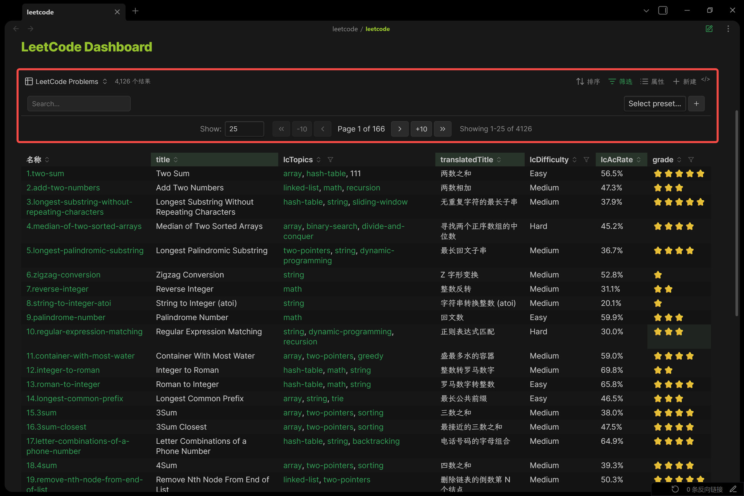Click the edit note pencil icon
The image size is (744, 496).
[709, 29]
